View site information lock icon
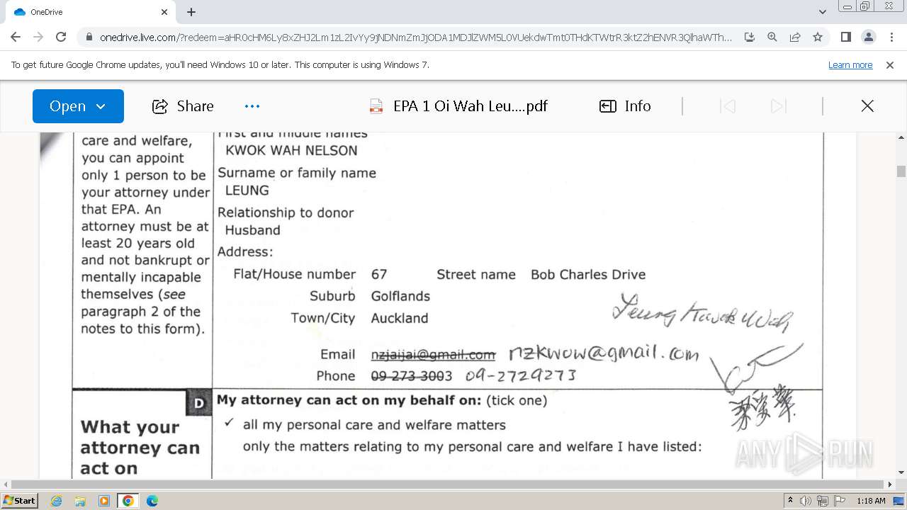The height and width of the screenshot is (510, 907). (x=89, y=38)
